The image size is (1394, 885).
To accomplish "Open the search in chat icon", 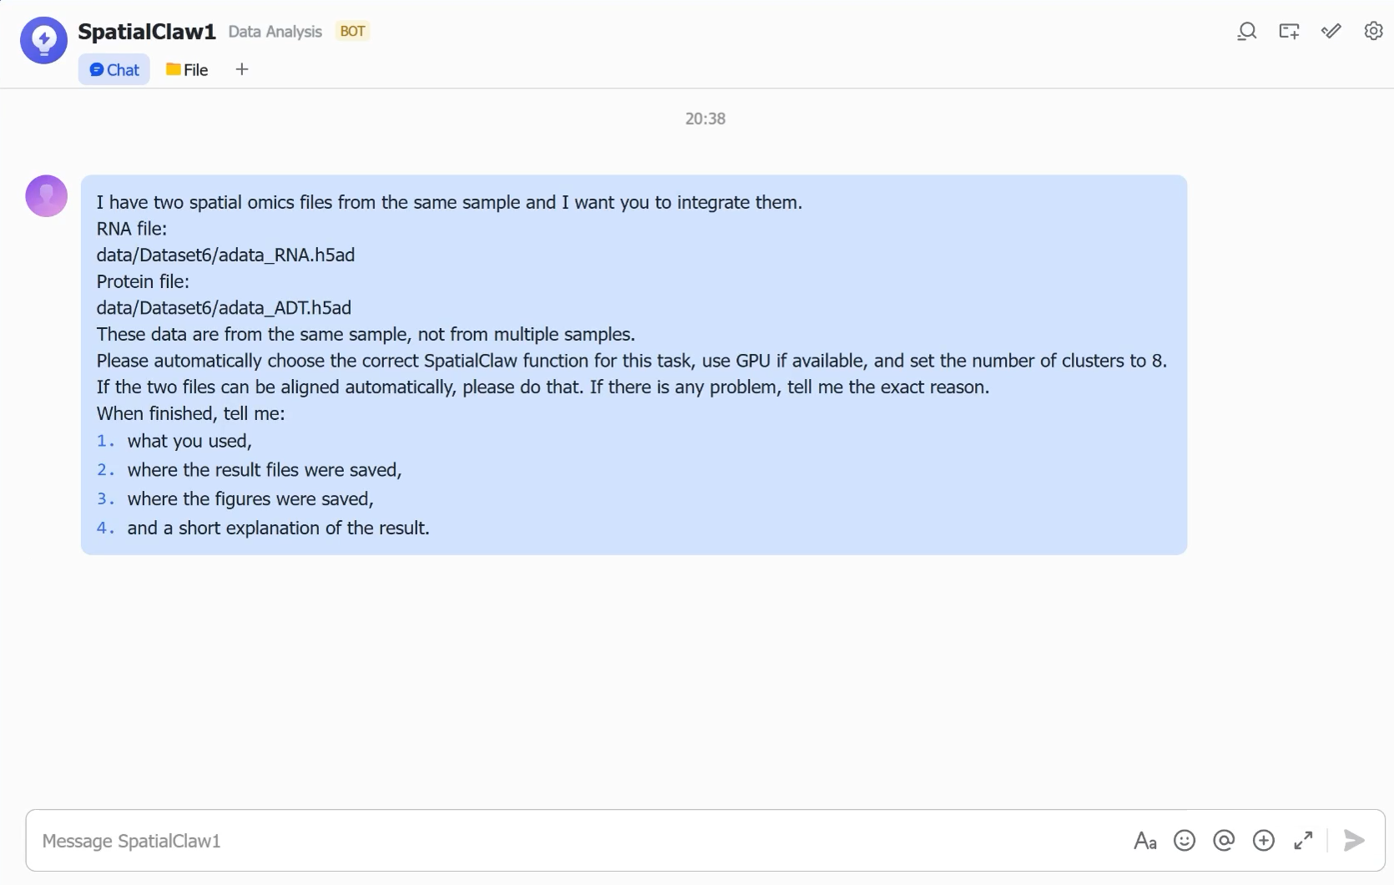I will tap(1246, 32).
